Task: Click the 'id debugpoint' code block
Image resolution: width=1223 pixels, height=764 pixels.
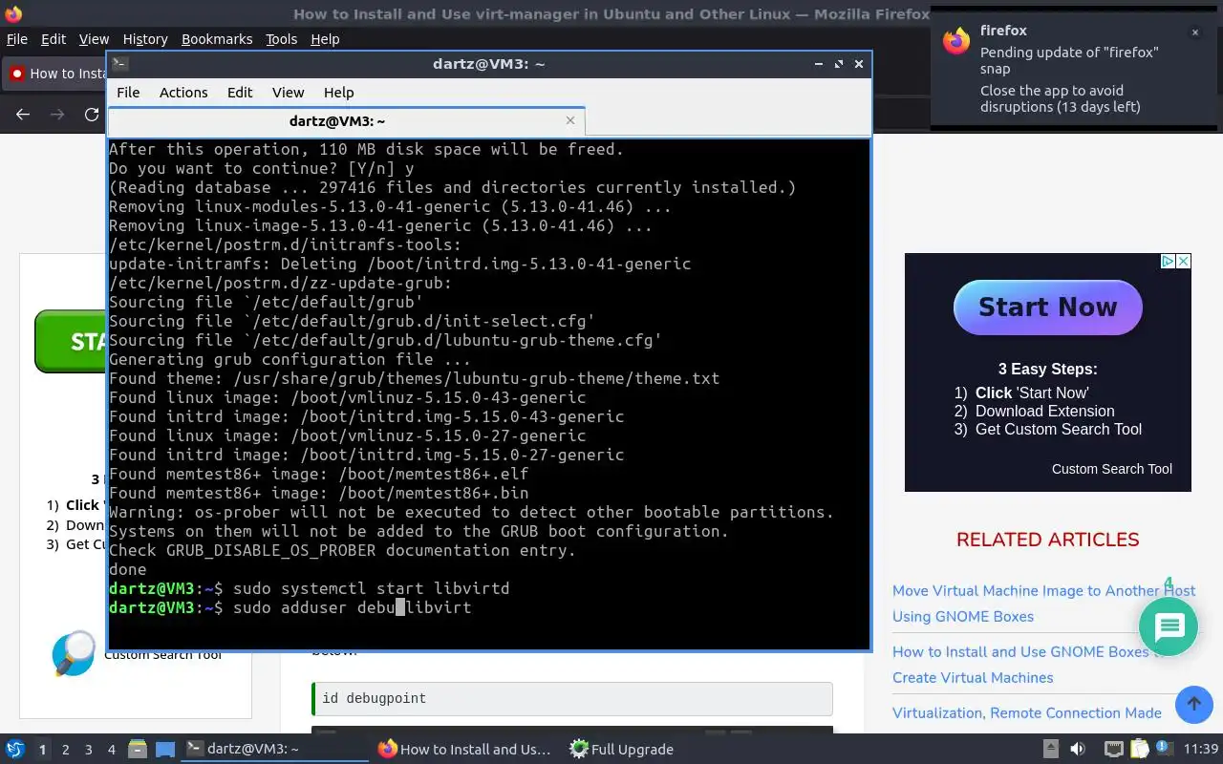Action: coord(572,699)
